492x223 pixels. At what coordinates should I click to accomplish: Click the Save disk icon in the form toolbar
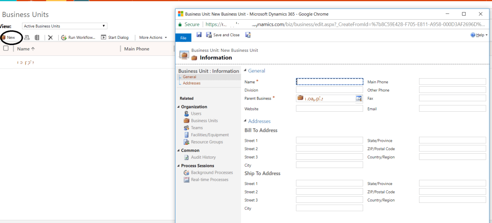click(199, 35)
